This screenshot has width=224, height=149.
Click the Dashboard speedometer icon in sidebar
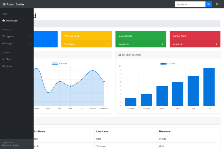[x=4, y=20]
